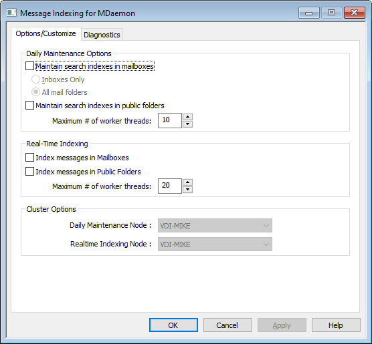Select the Options/Customize tab

coord(45,33)
